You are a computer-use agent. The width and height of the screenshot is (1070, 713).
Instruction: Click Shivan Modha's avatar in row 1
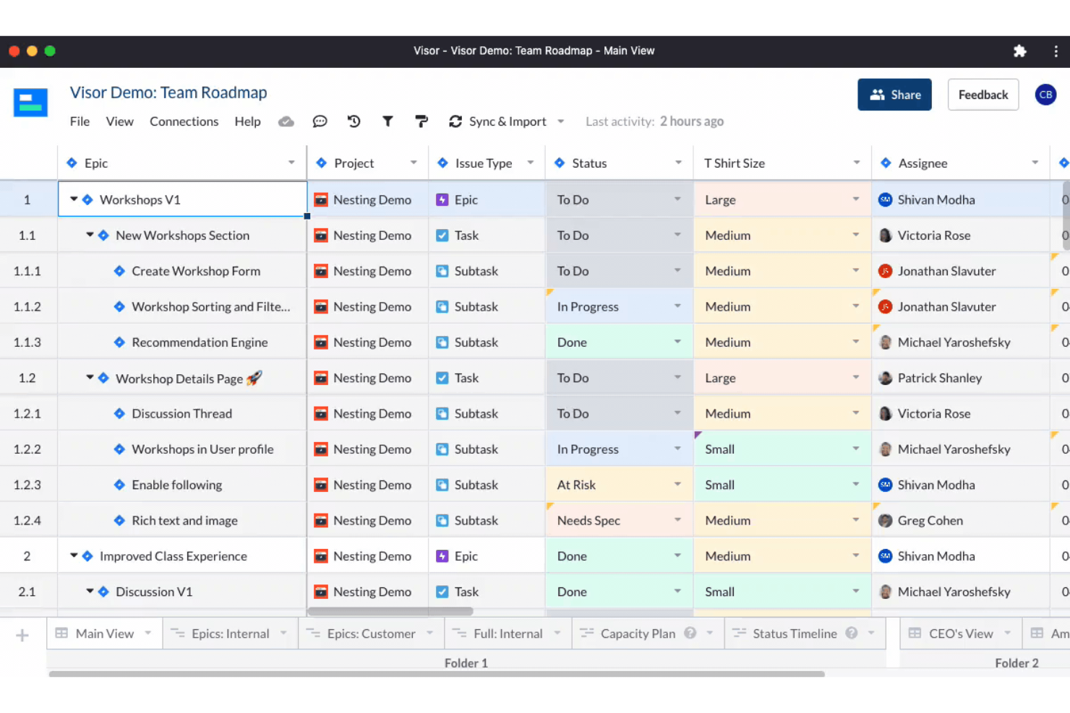coord(885,199)
